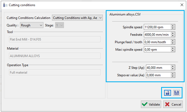Click the Feedrate value field
Viewport: 187px width, 112px height.
157,34
